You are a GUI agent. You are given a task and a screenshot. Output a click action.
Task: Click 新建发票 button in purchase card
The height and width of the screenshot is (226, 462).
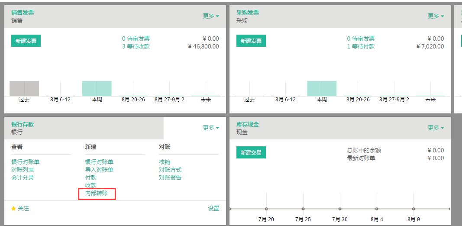(251, 41)
